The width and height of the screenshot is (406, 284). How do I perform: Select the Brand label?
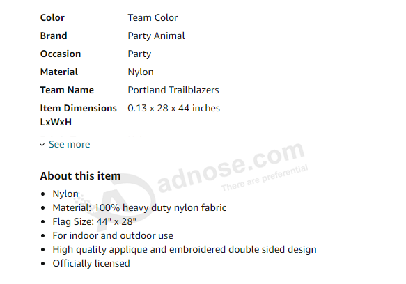[54, 35]
